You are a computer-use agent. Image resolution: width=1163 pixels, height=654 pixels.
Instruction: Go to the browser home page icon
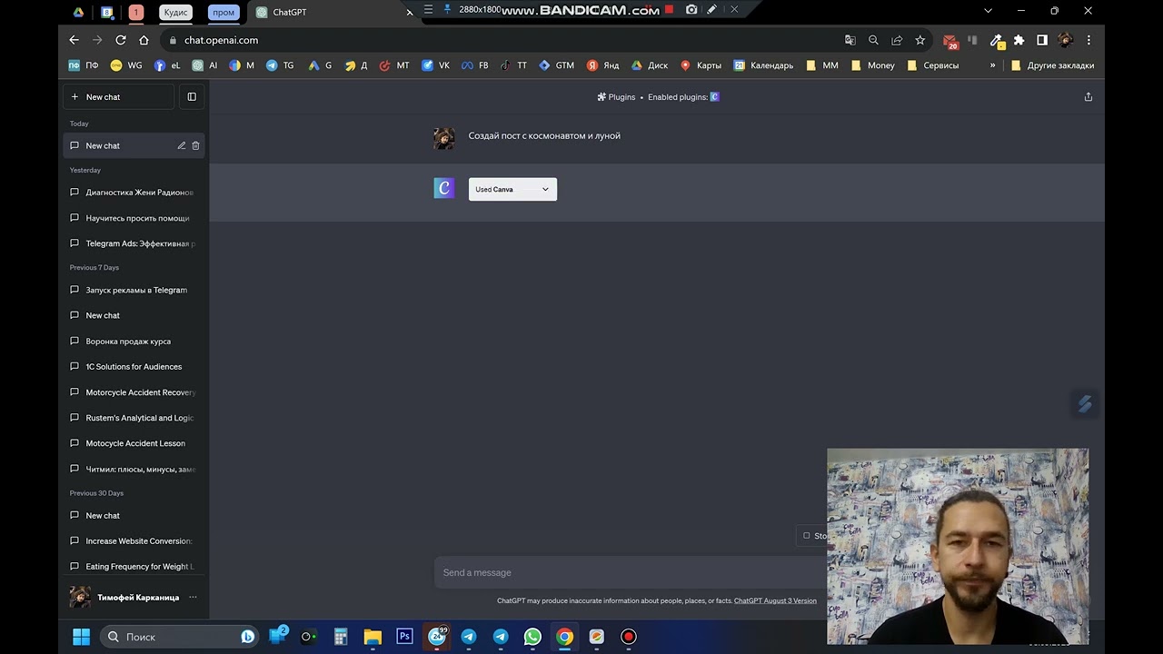(x=144, y=40)
